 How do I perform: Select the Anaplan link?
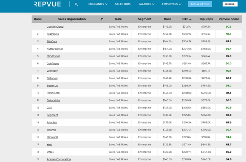52,122
